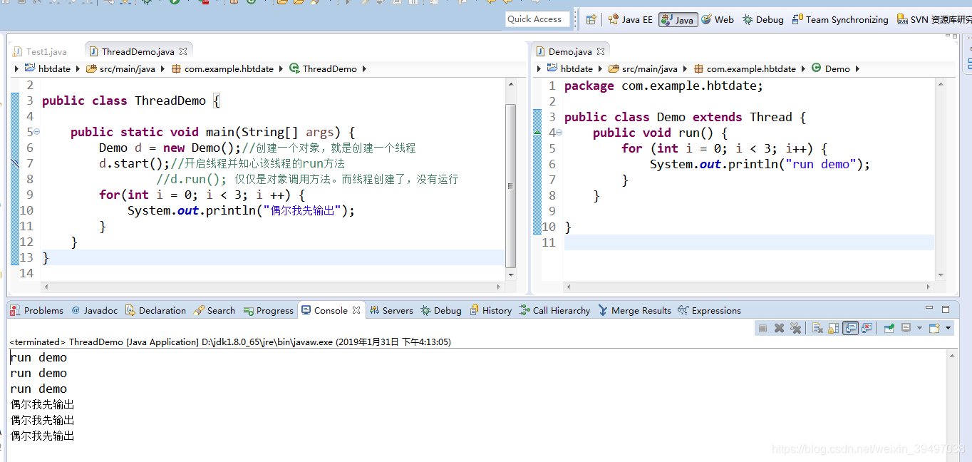Select the Java perspective button
The image size is (972, 462).
678,20
